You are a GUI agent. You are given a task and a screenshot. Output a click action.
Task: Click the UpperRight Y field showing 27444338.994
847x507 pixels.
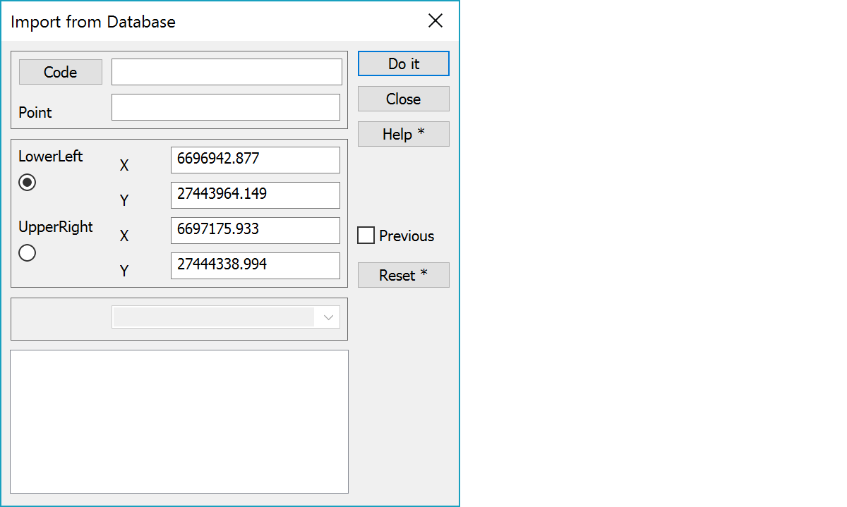click(x=255, y=266)
